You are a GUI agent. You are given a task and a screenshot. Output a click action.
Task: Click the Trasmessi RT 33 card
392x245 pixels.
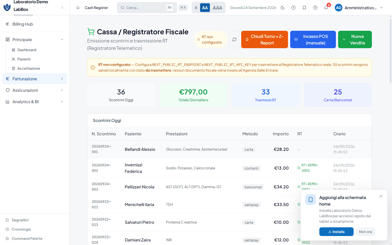coord(266,95)
